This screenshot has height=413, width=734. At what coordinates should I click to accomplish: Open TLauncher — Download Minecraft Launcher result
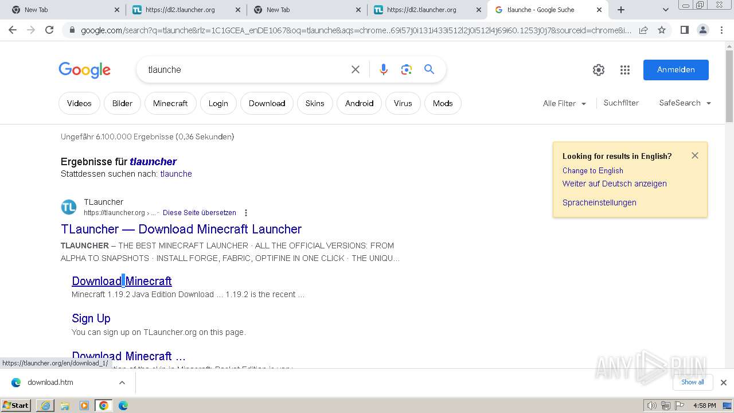[x=181, y=229]
